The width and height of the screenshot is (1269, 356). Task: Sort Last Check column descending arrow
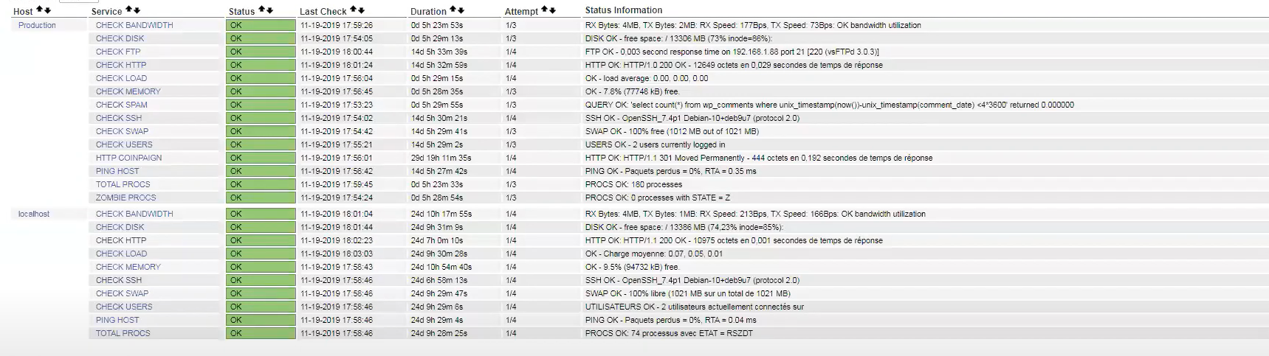point(361,10)
